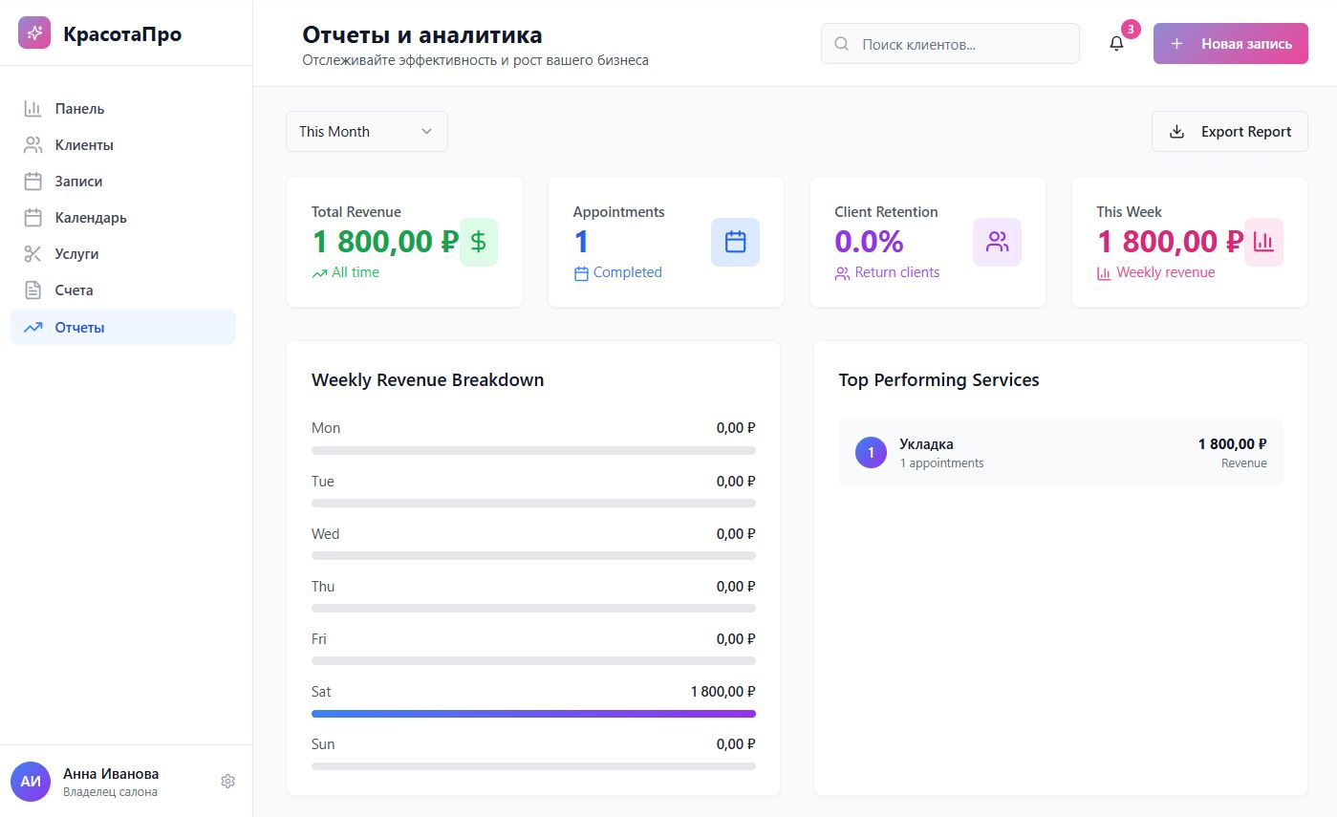Open the Счета page
This screenshot has height=817, width=1337.
(74, 290)
